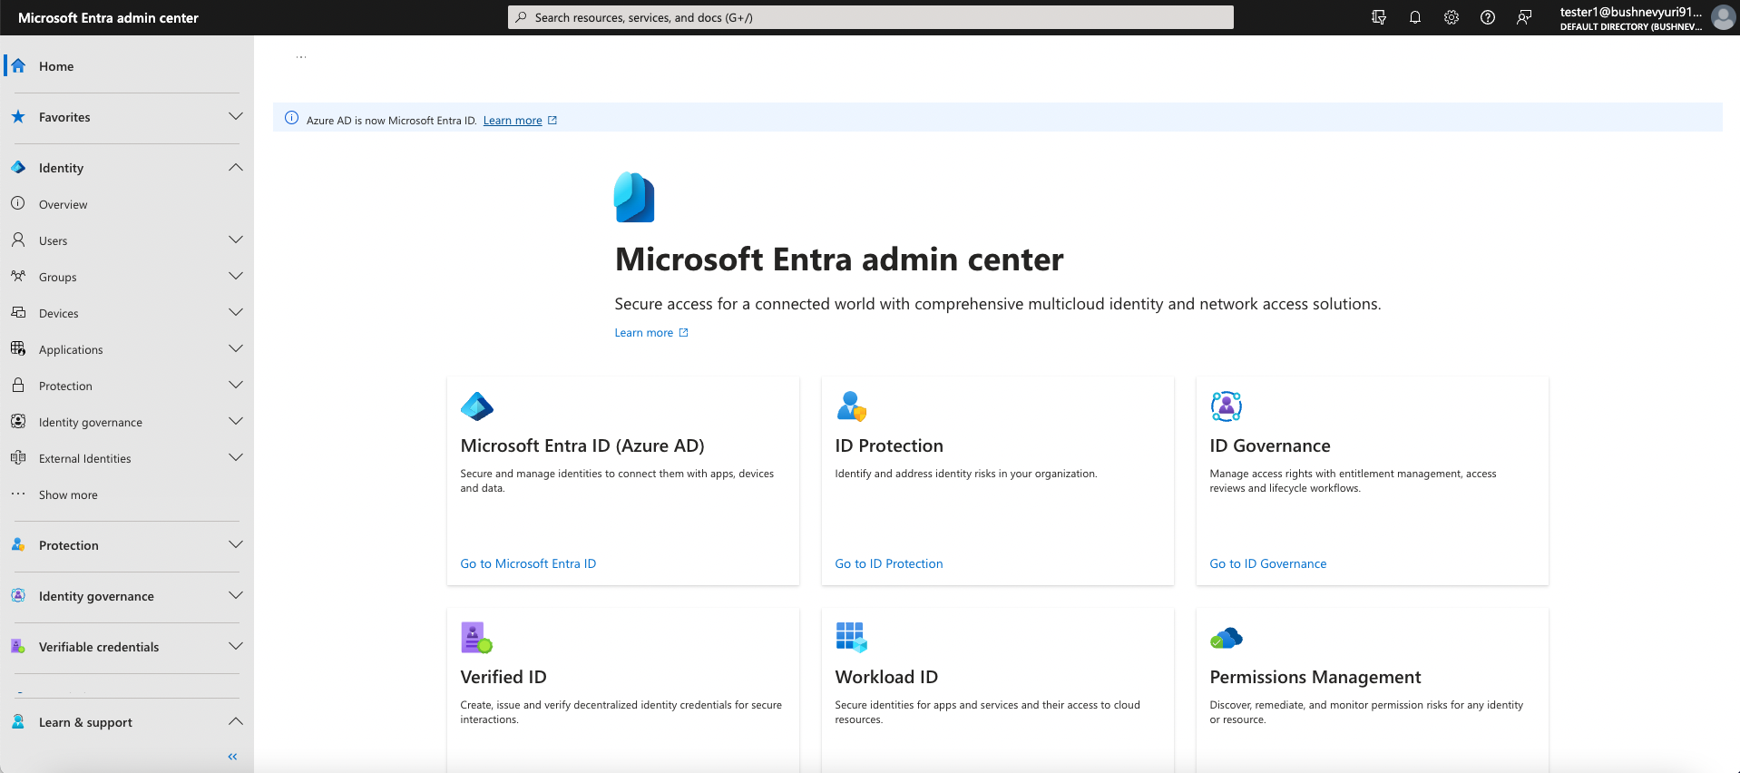
Task: Click Microsoft Entra admin center header title
Action: pyautogui.click(x=108, y=17)
